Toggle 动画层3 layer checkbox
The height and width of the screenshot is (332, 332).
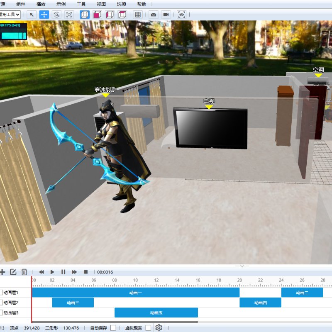click(x=1, y=312)
